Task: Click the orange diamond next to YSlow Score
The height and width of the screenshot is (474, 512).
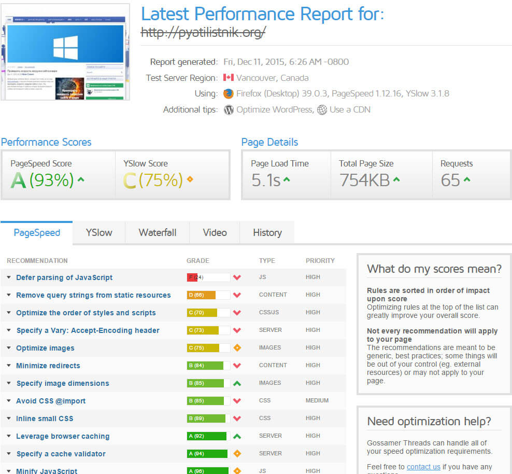Action: (x=190, y=179)
